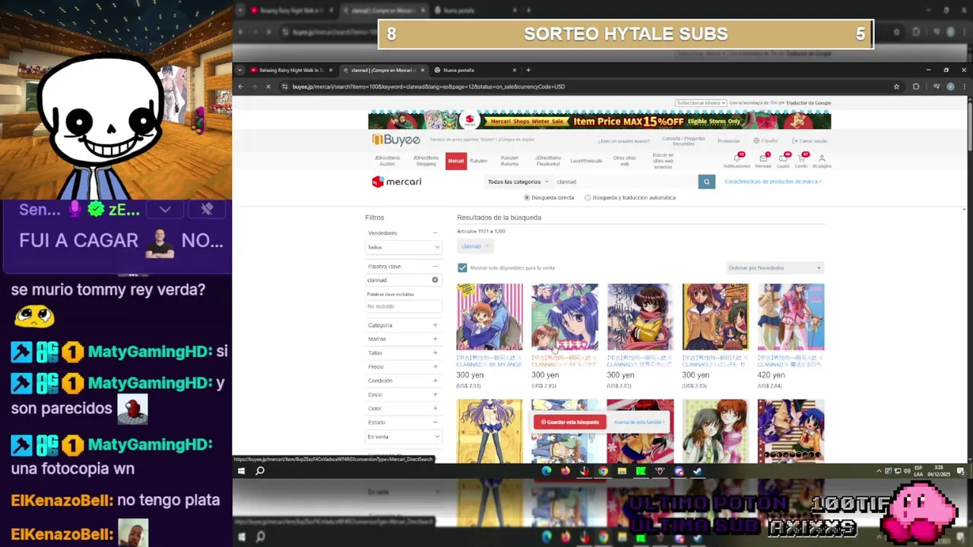The height and width of the screenshot is (547, 973).
Task: Open Carrito shopping cart icon
Action: tap(801, 160)
